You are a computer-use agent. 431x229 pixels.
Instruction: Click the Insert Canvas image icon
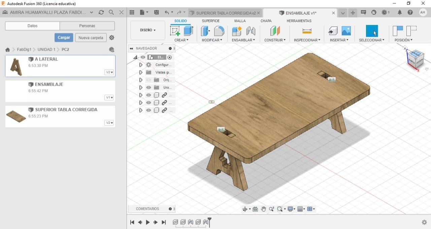(346, 31)
